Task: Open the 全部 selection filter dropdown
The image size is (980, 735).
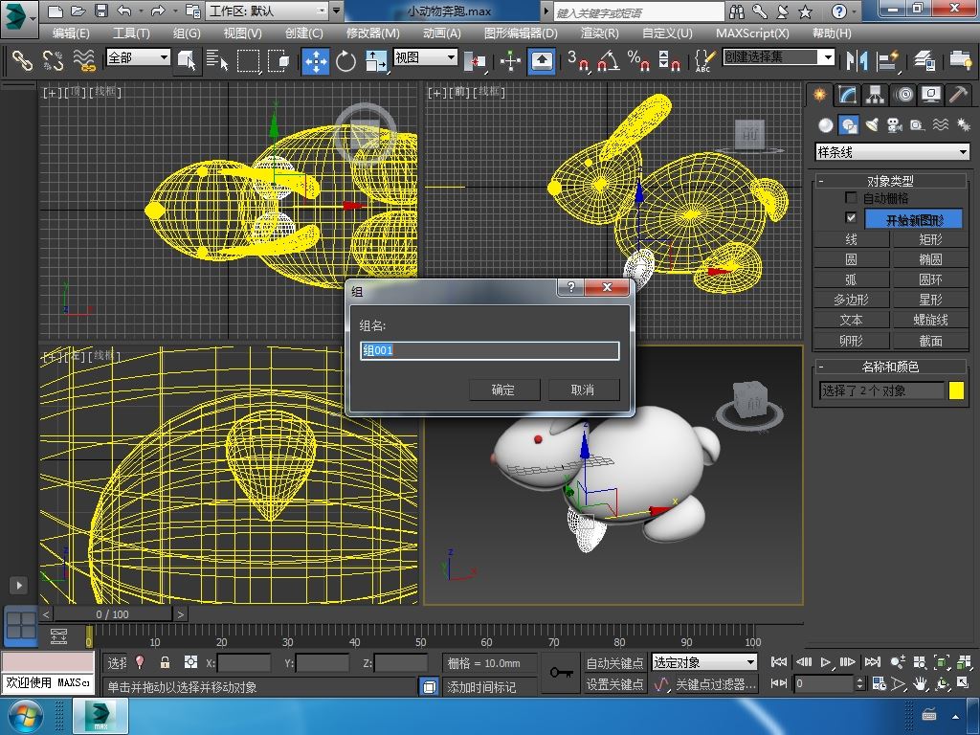Action: click(x=138, y=57)
